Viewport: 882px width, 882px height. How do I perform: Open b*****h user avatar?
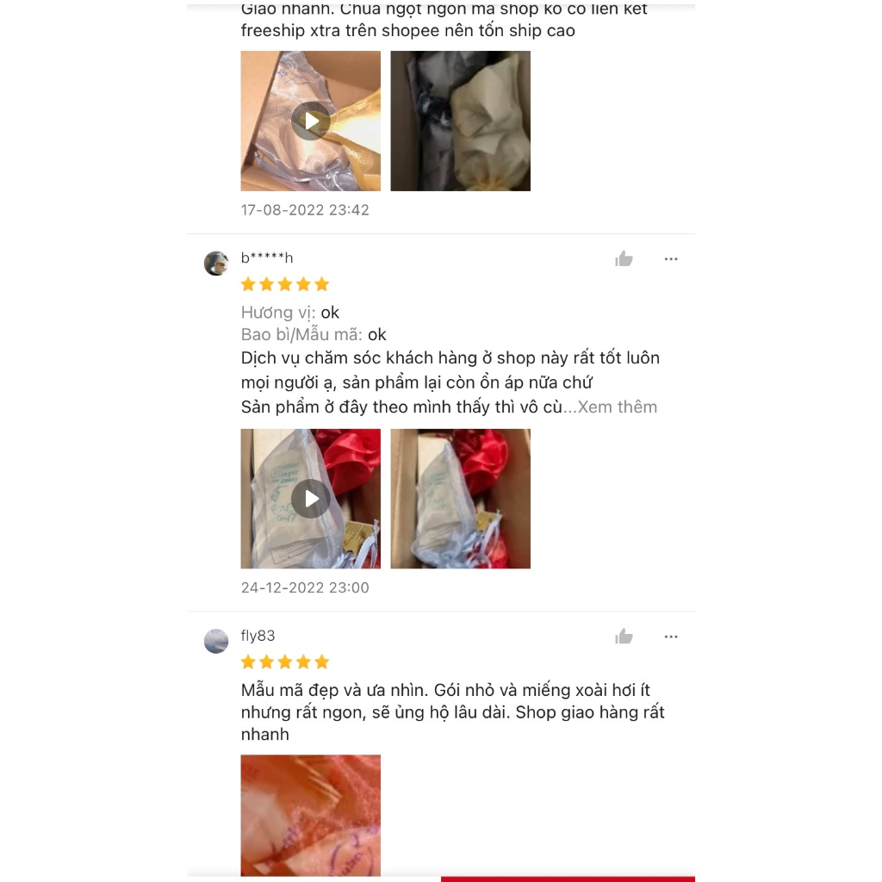[x=216, y=264]
